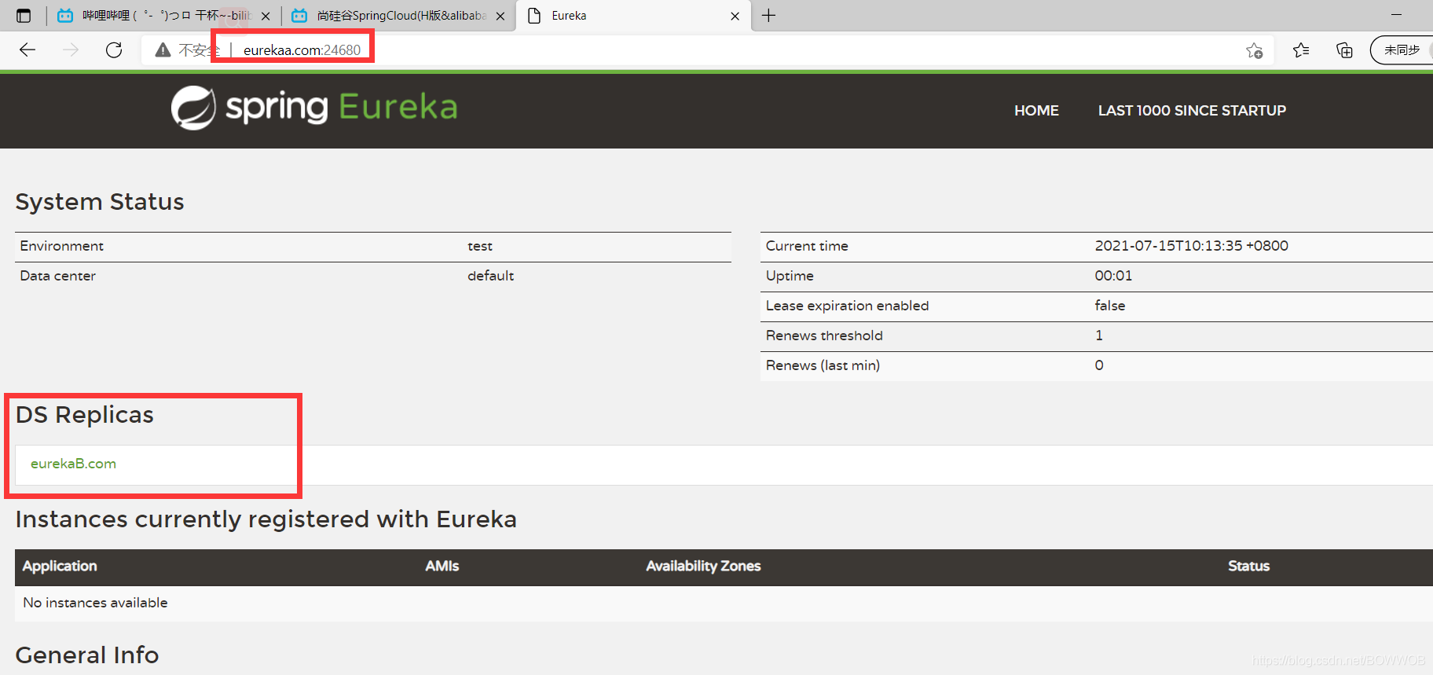Click the browser Back arrow
This screenshot has width=1433, height=675.
click(x=27, y=50)
